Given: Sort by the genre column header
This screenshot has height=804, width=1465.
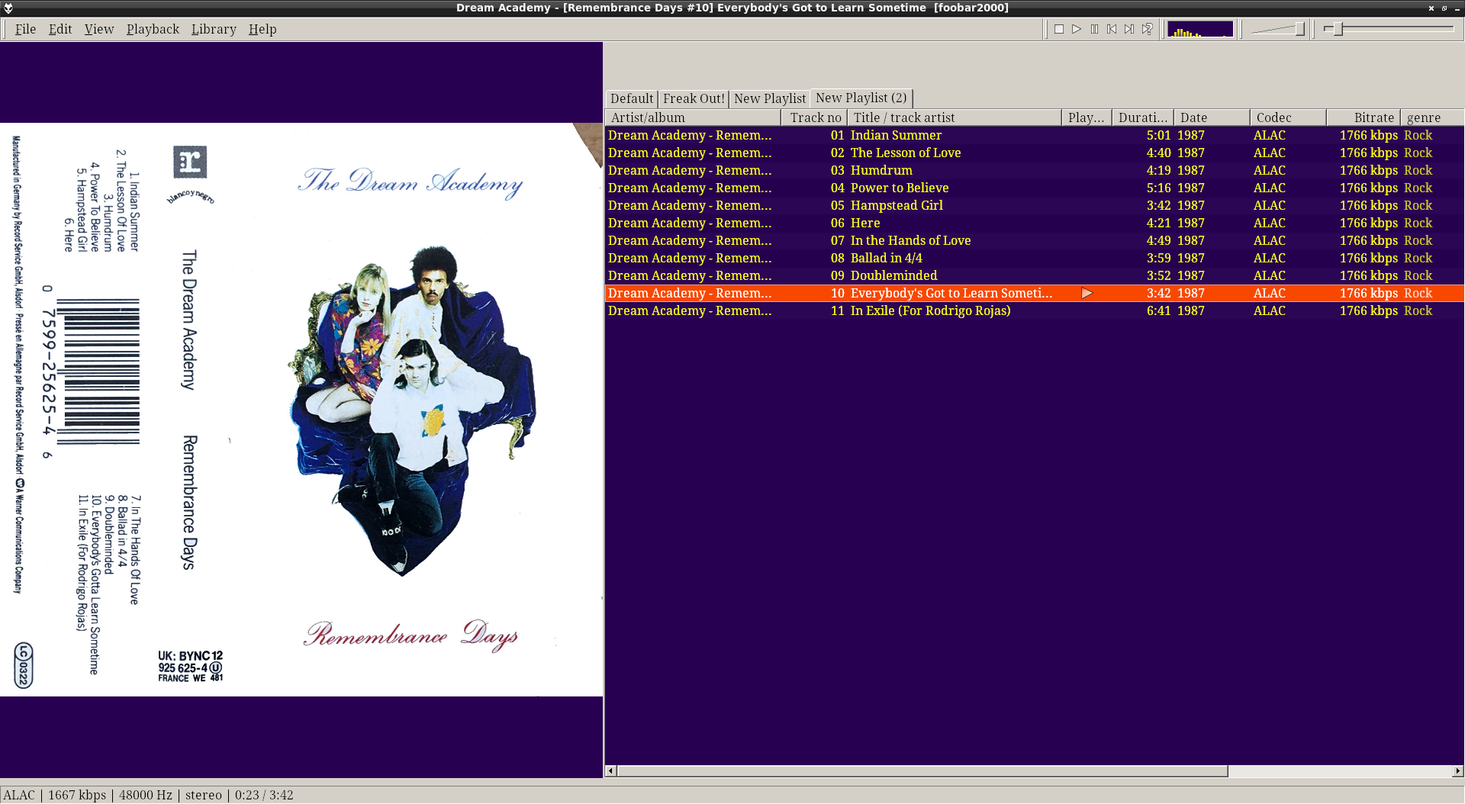Looking at the screenshot, I should coord(1432,117).
